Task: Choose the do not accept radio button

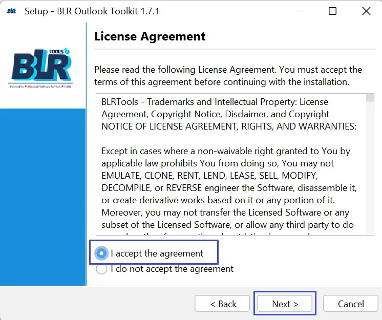Action: tap(101, 269)
